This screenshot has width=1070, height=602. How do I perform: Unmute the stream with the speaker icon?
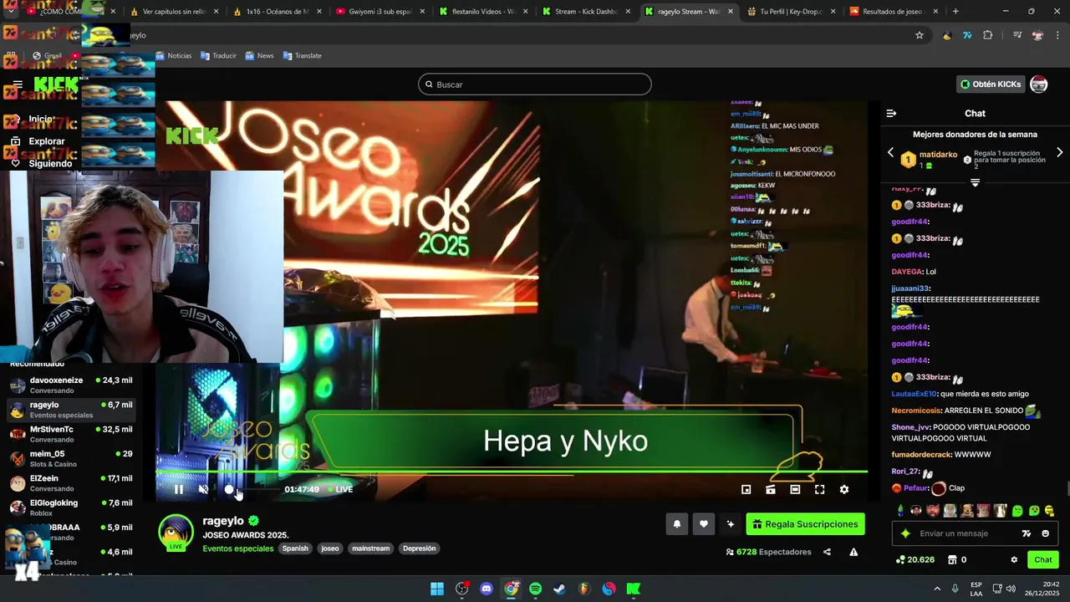(x=203, y=489)
